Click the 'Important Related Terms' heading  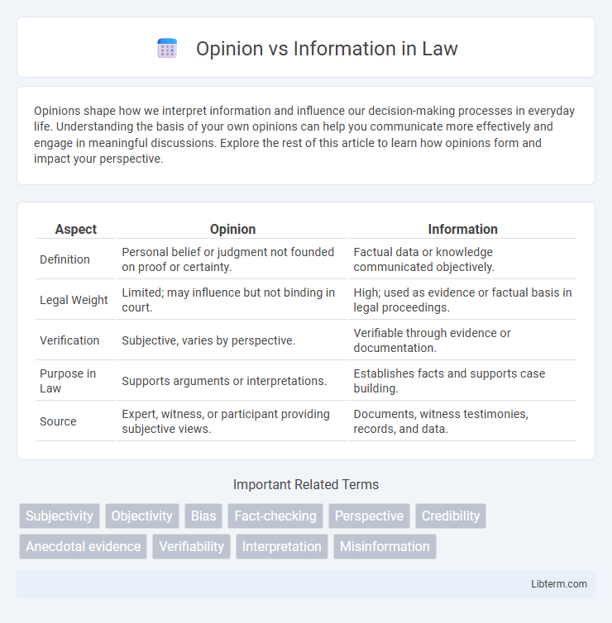click(x=306, y=484)
